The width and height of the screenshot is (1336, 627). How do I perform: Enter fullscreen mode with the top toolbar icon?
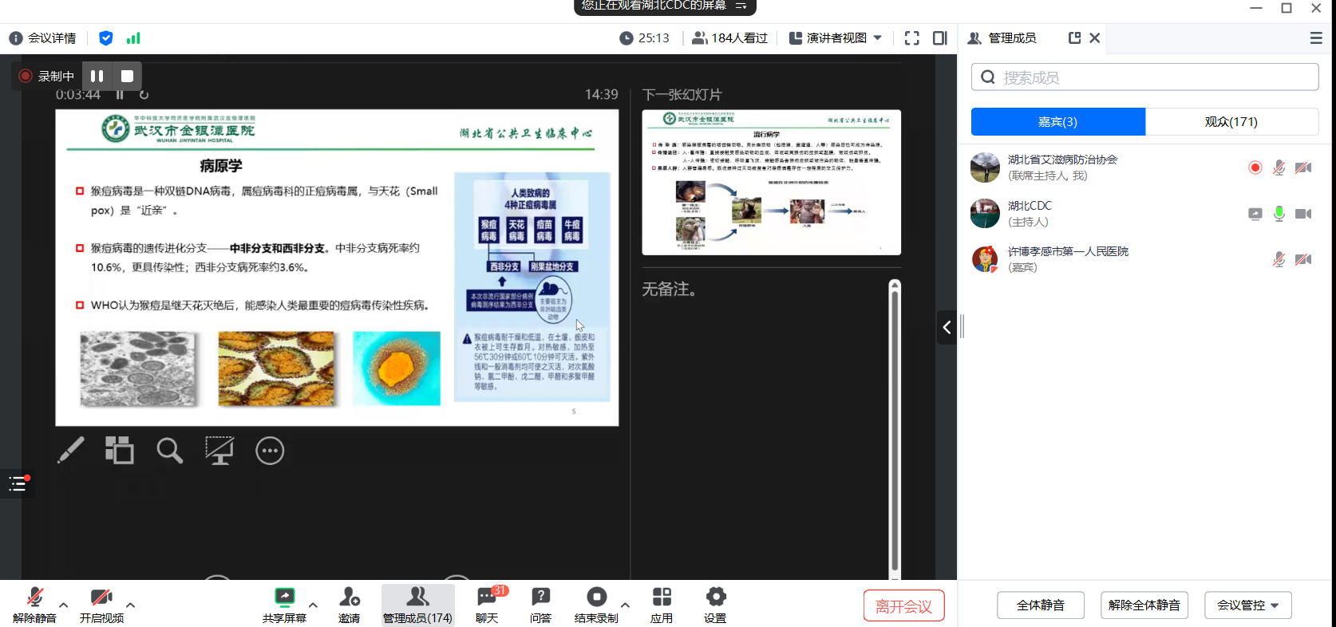[x=911, y=38]
